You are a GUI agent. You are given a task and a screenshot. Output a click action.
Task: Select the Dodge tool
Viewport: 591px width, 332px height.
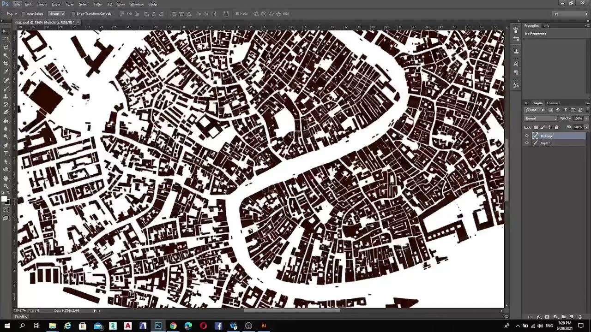[x=6, y=136]
